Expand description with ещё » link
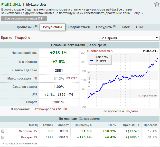This screenshot has width=160, height=147. click(x=138, y=13)
